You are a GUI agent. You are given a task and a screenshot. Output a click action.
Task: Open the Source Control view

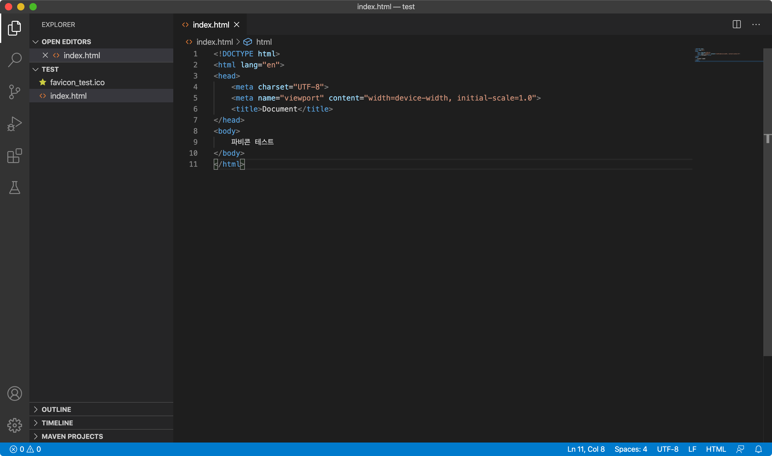click(x=14, y=92)
